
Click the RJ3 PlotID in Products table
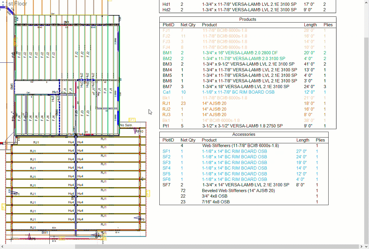pyautogui.click(x=167, y=115)
